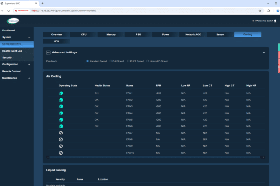Switch to the Network AOC tab
Image resolution: width=280 pixels, height=186 pixels.
193,34
